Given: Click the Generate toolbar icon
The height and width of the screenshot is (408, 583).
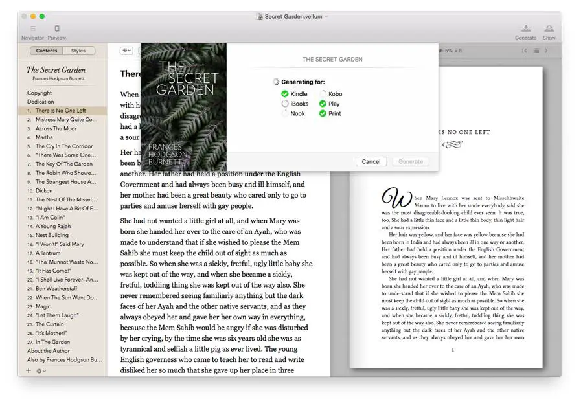Looking at the screenshot, I should coord(526,28).
